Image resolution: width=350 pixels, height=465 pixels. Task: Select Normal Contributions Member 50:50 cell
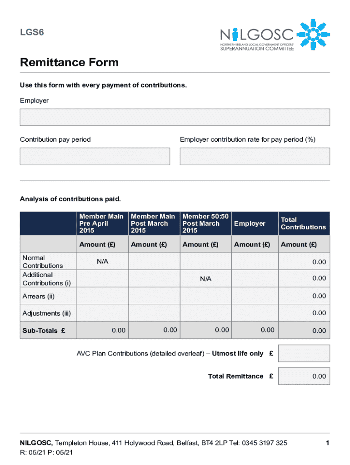click(x=206, y=262)
